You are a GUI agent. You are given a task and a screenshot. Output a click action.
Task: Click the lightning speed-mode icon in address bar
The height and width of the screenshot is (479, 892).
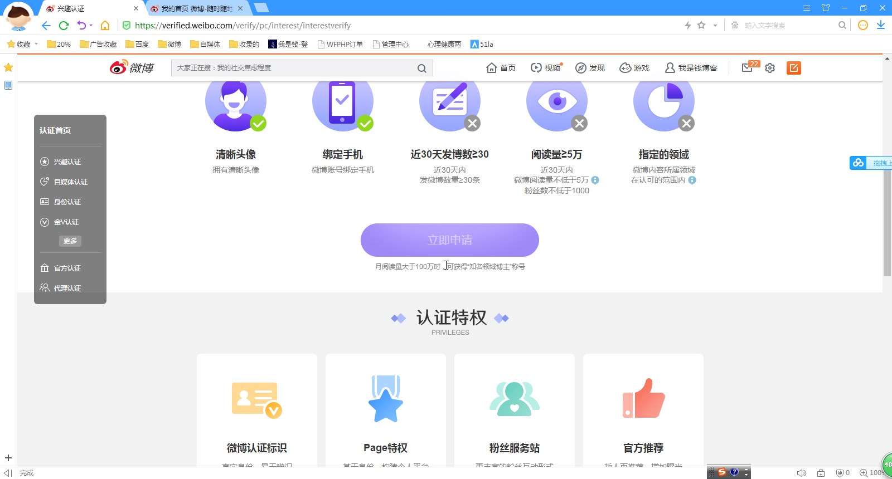[x=688, y=25]
